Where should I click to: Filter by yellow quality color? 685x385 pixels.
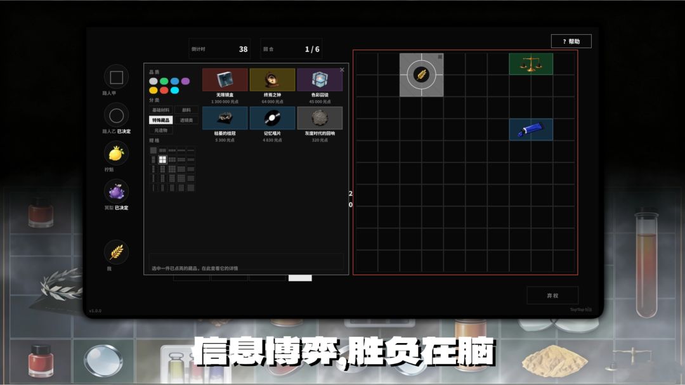153,91
